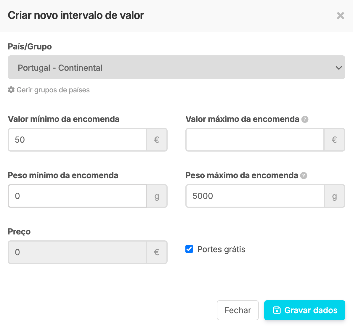Click the gear icon beside Gerir grupos de países
Viewport: 353px width, 328px height.
(x=11, y=90)
